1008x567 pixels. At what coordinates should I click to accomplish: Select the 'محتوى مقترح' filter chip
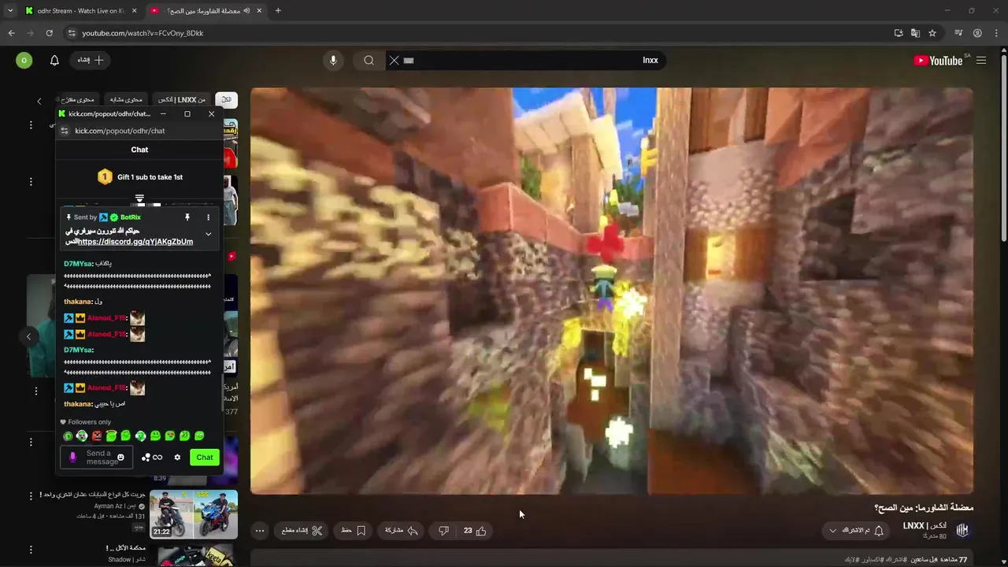click(x=76, y=100)
